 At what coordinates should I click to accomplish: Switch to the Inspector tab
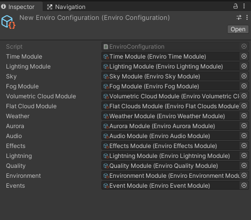point(21,7)
